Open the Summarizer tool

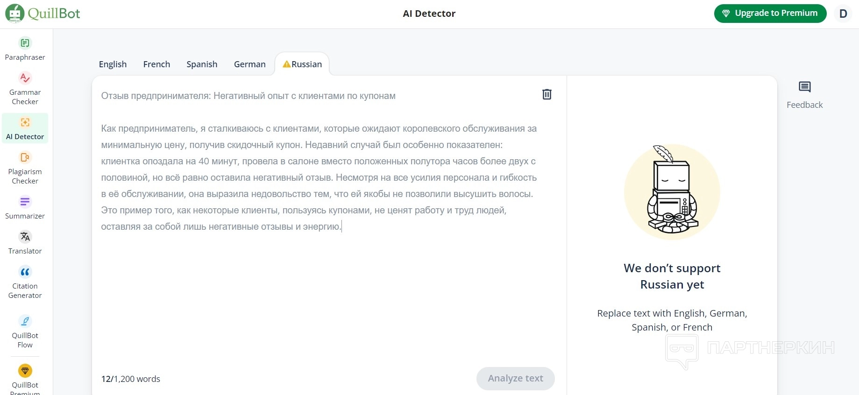tap(25, 202)
